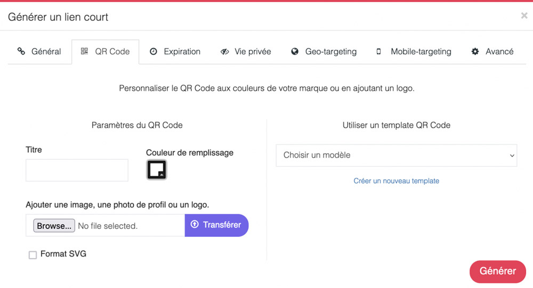Open the Couleur de remplissage color picker
The height and width of the screenshot is (288, 533).
(x=157, y=169)
